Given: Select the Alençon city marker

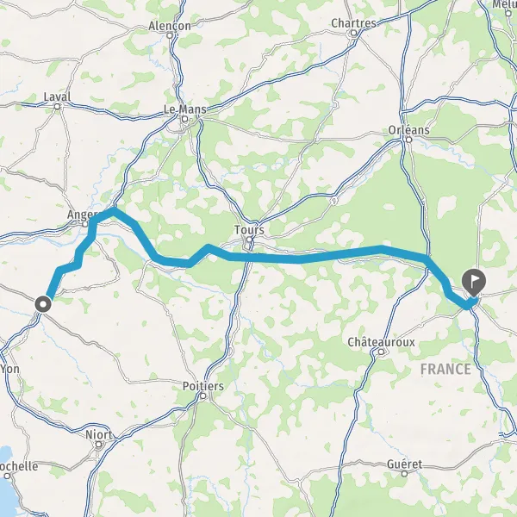Looking at the screenshot, I should tap(170, 35).
